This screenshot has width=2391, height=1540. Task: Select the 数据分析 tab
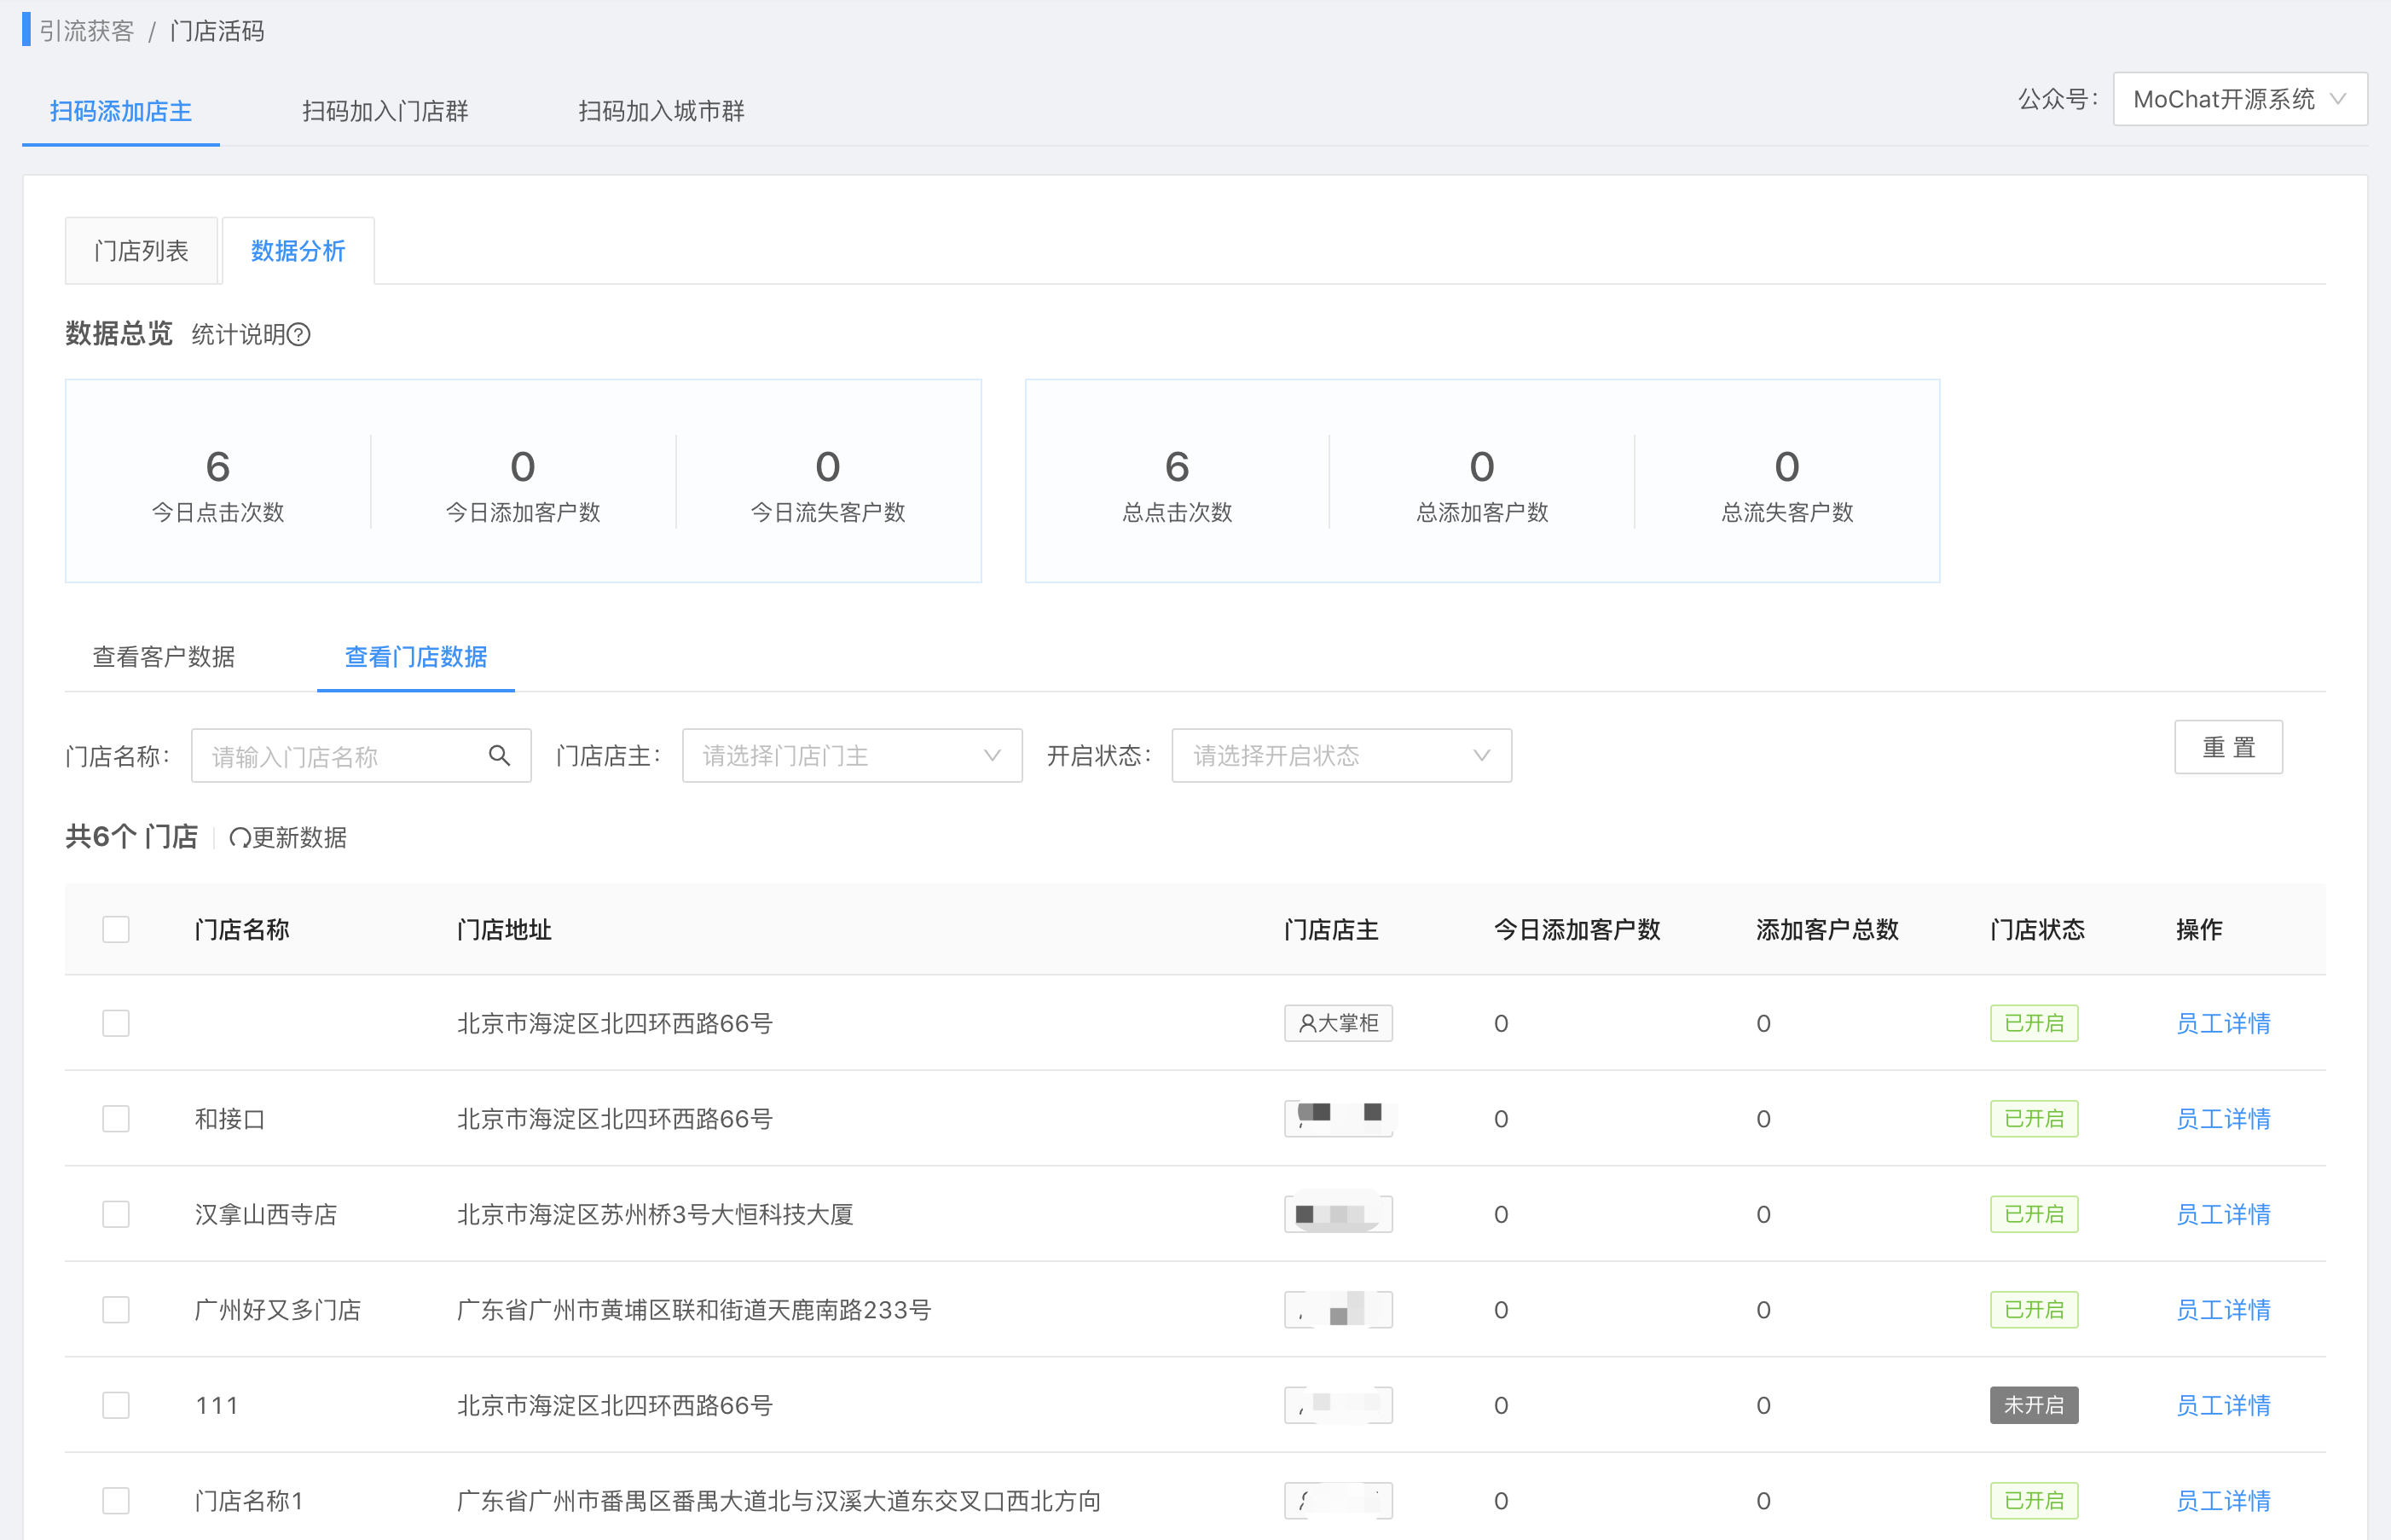298,251
